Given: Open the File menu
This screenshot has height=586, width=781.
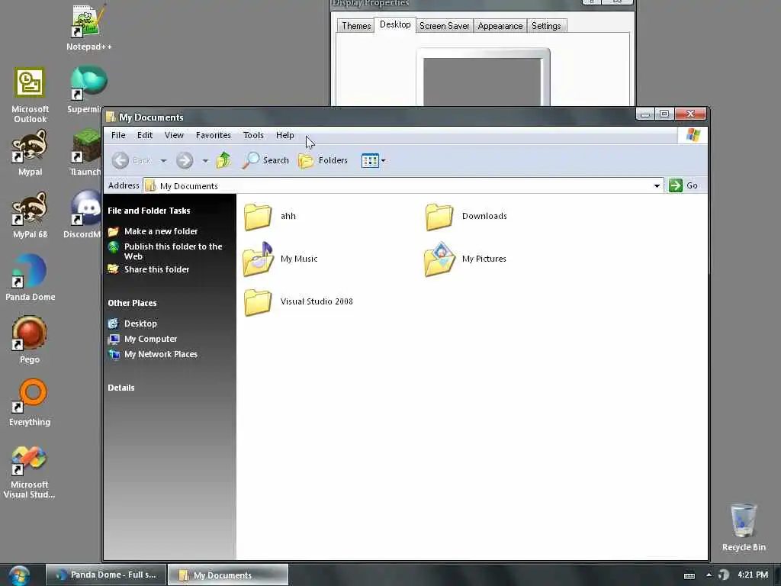Looking at the screenshot, I should point(118,135).
